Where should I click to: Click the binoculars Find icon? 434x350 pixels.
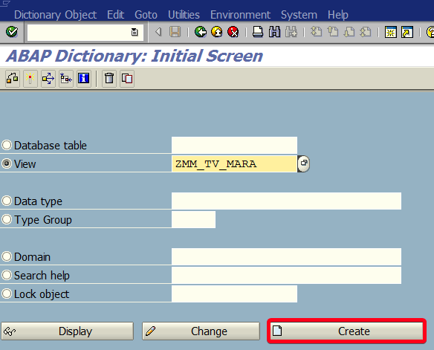pos(274,32)
